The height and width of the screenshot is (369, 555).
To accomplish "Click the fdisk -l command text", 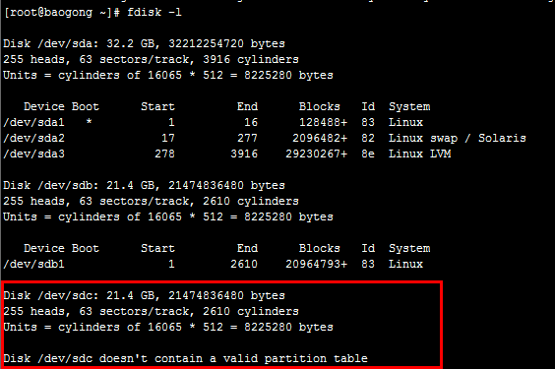I will [154, 13].
